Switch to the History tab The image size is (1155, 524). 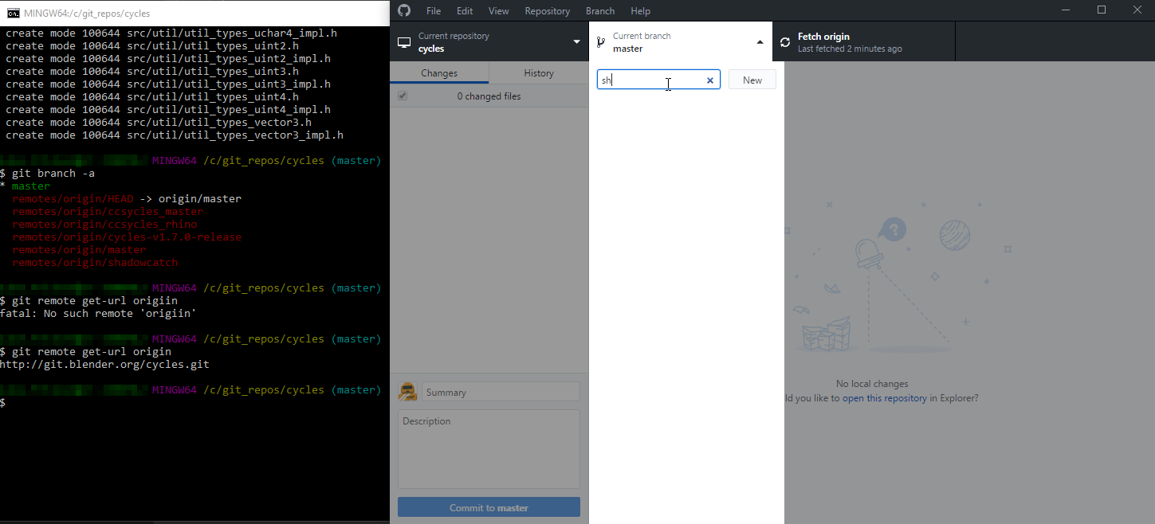tap(539, 73)
